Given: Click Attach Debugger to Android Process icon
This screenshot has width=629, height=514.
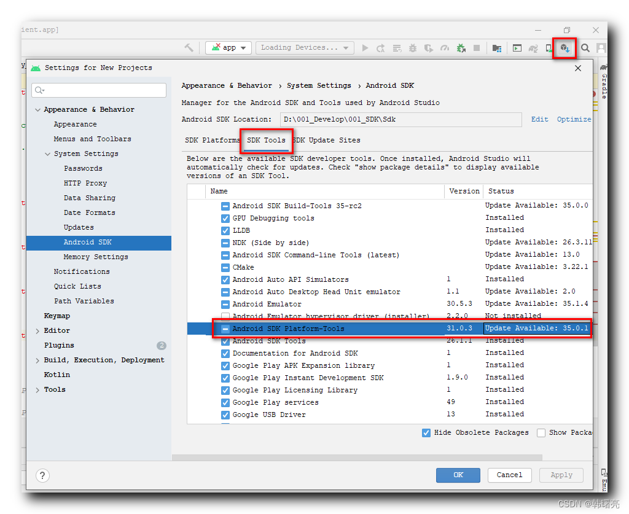Looking at the screenshot, I should (461, 48).
